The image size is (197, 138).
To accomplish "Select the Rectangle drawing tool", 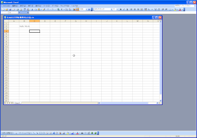I will tap(40, 133).
